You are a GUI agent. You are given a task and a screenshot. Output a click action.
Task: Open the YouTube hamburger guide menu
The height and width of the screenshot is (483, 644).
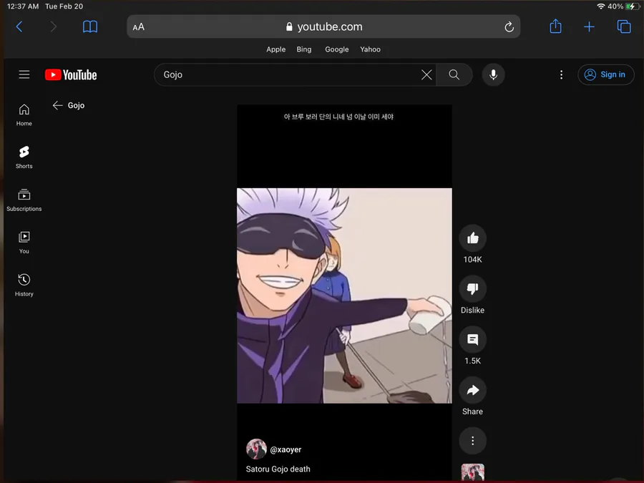tap(24, 74)
